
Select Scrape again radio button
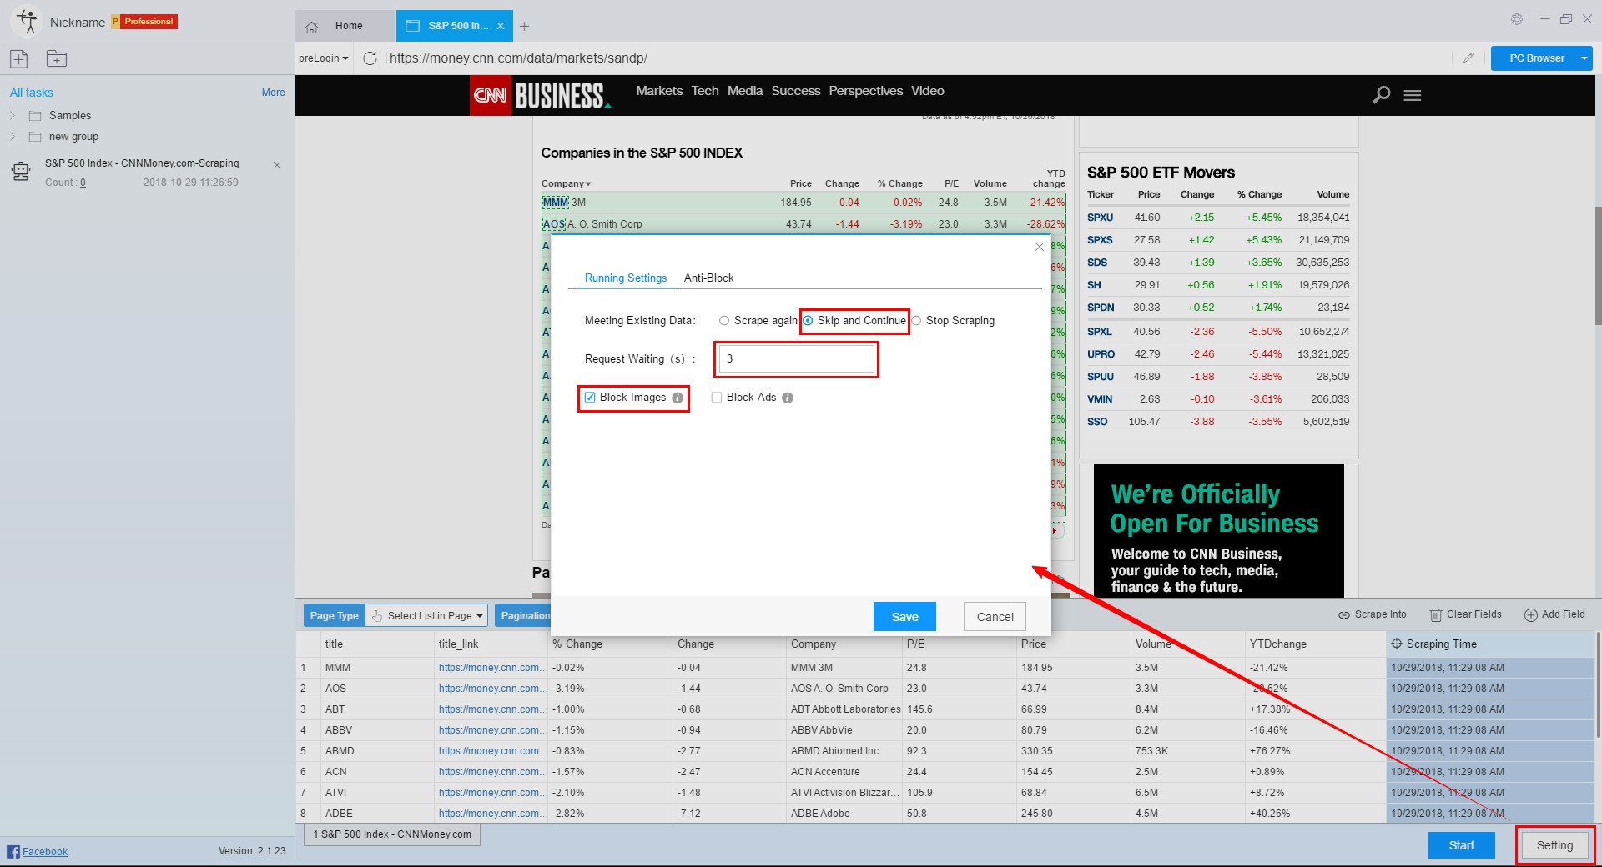pos(724,321)
